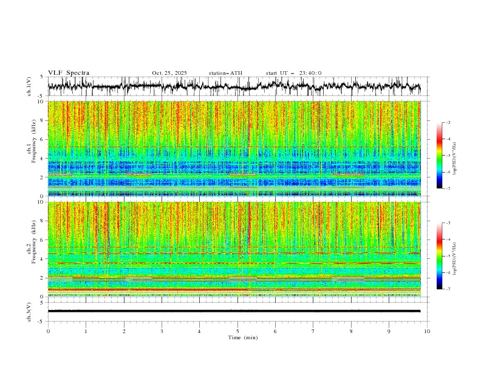Click the upper PSD color bar
Screen dimensions: 481x372
pyautogui.click(x=439, y=156)
